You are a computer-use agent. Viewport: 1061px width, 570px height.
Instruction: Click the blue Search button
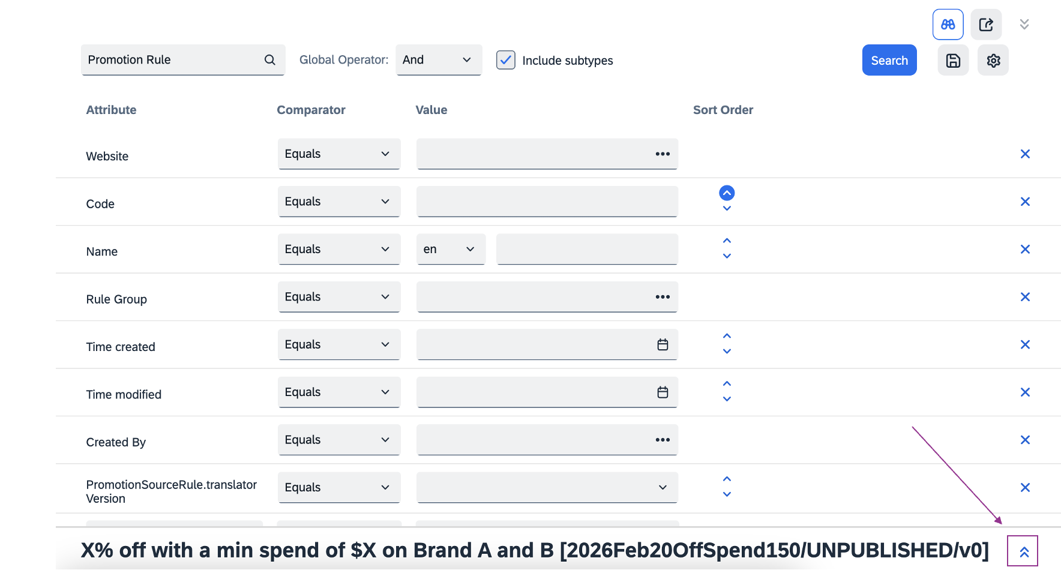pyautogui.click(x=889, y=61)
